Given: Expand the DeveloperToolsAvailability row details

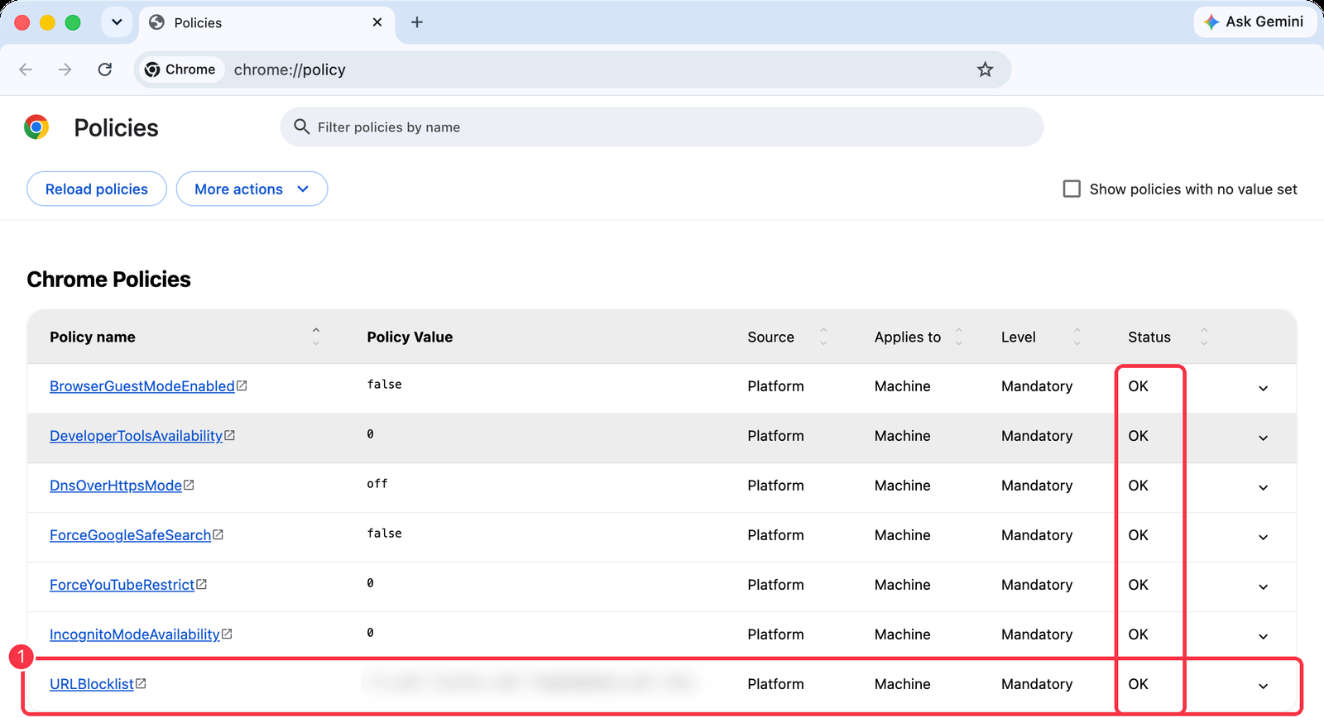Looking at the screenshot, I should point(1264,438).
